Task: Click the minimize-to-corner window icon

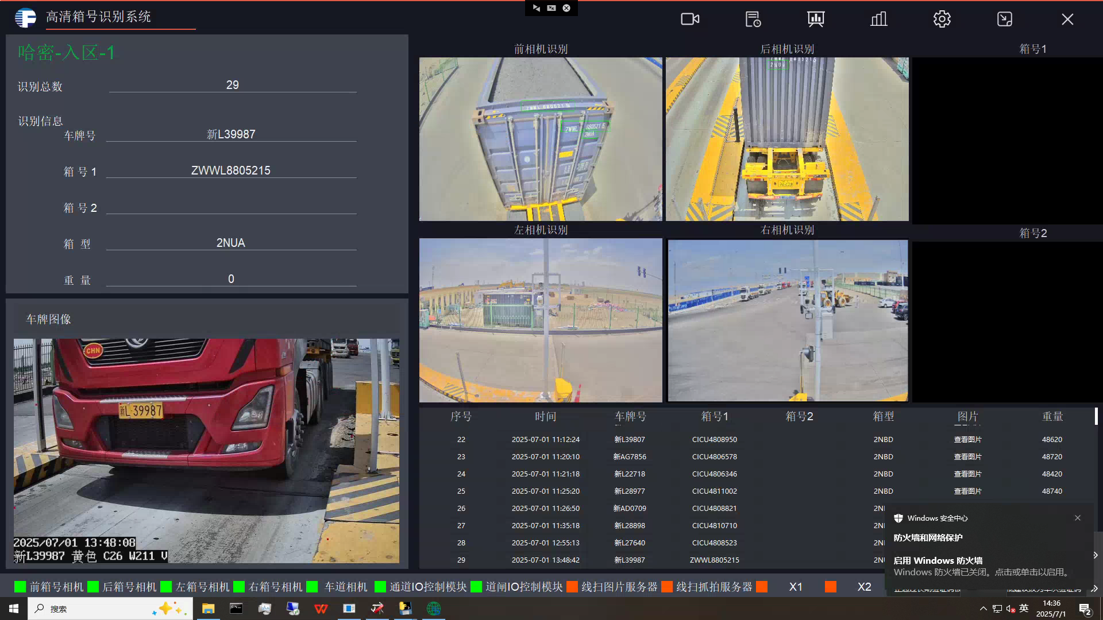Action: click(x=1005, y=19)
